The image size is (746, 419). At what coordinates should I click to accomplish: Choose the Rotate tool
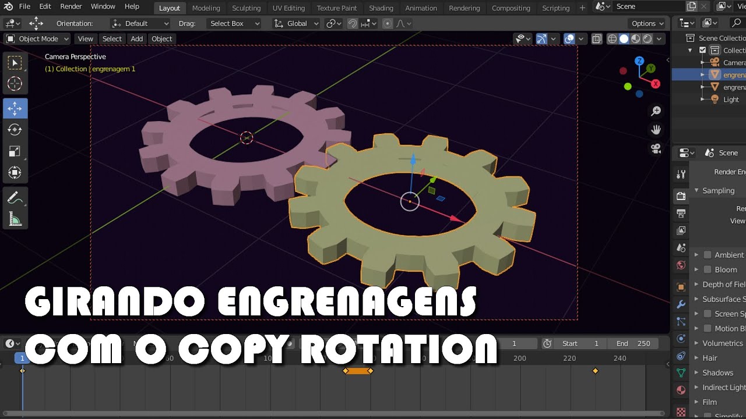[x=15, y=130]
